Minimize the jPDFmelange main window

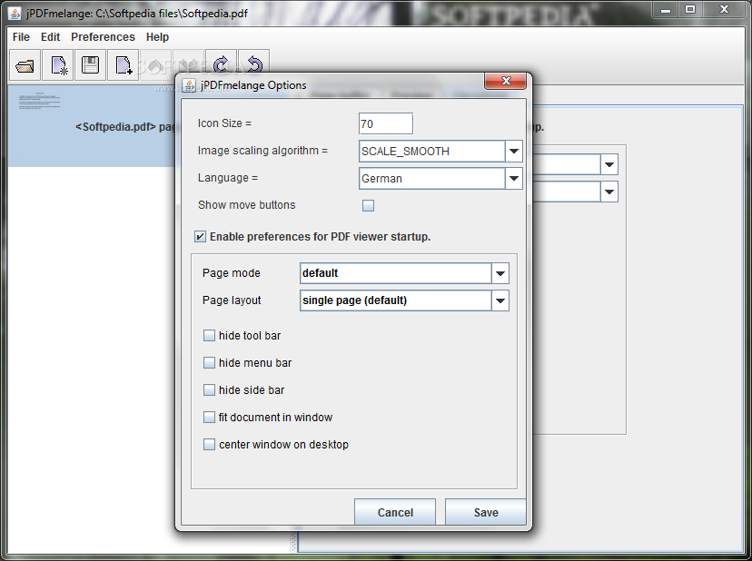(666, 10)
